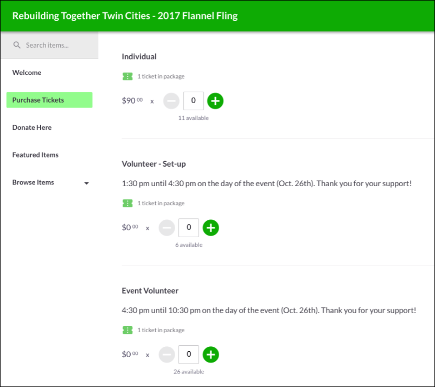
Task: Click Volunteer Set-up quantity box
Action: point(189,227)
